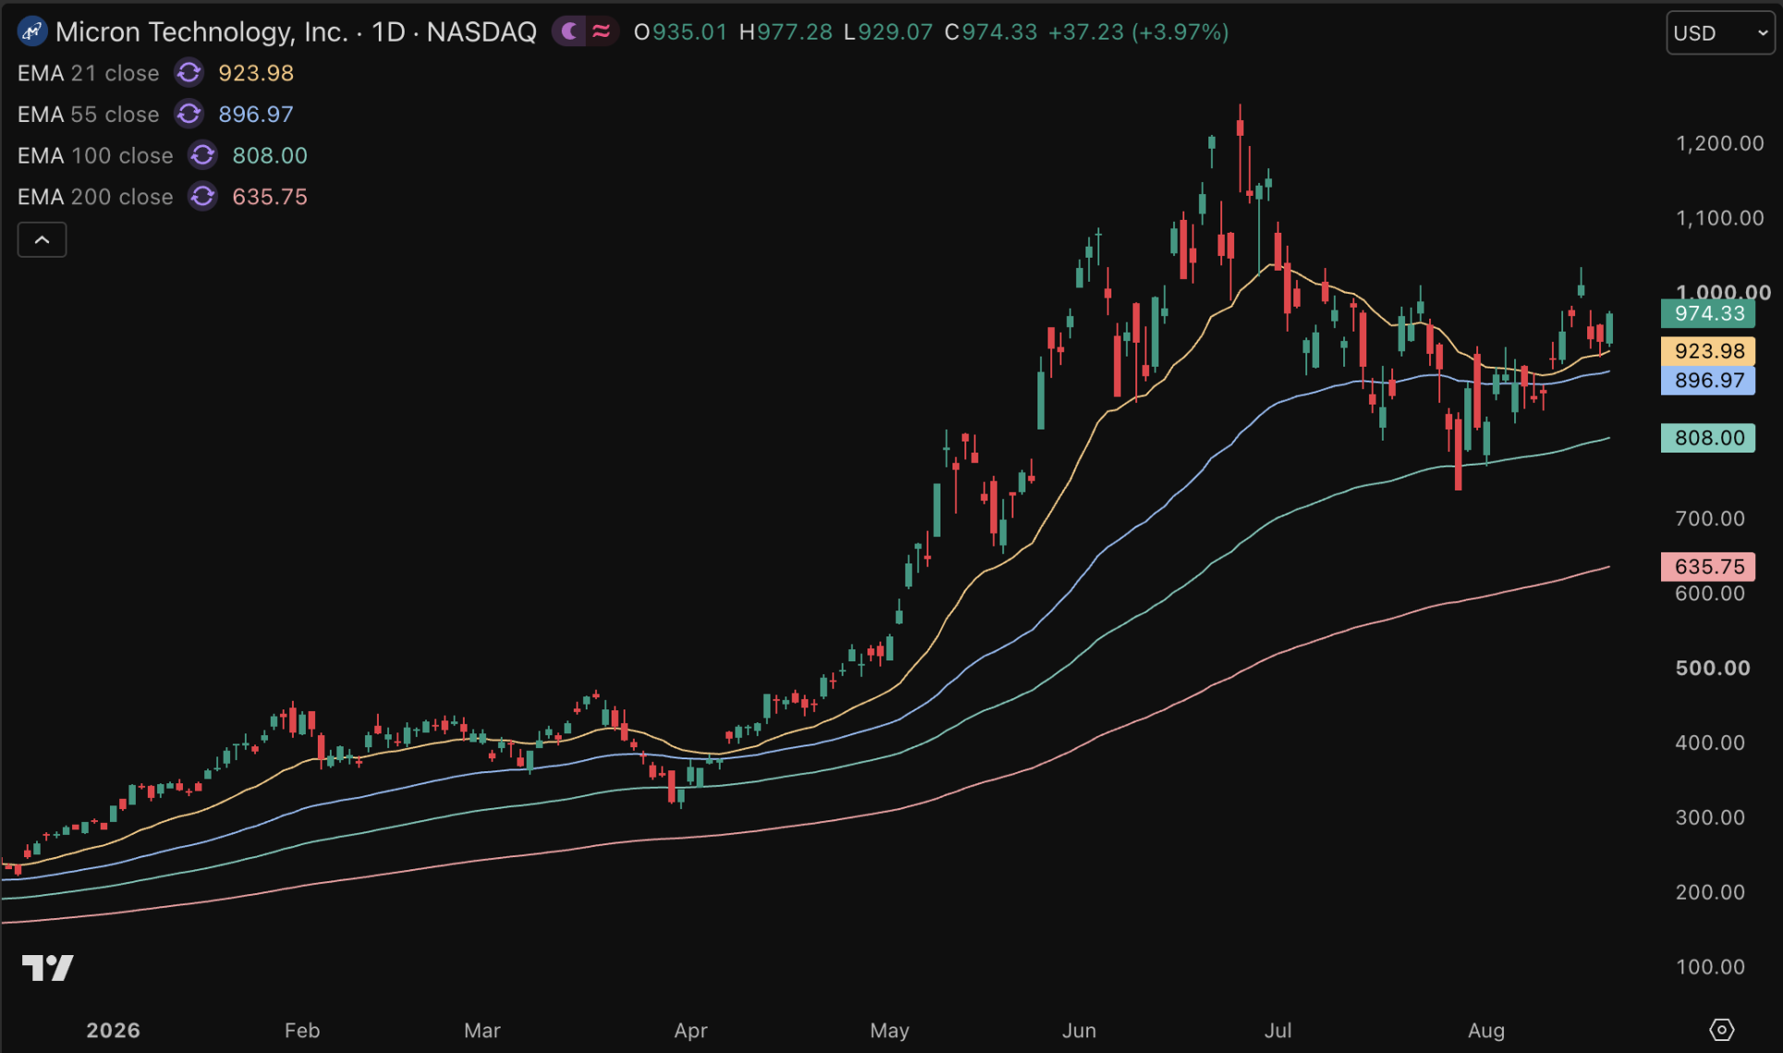Click the 1,100.00 price scale label
The height and width of the screenshot is (1053, 1783).
click(1720, 218)
